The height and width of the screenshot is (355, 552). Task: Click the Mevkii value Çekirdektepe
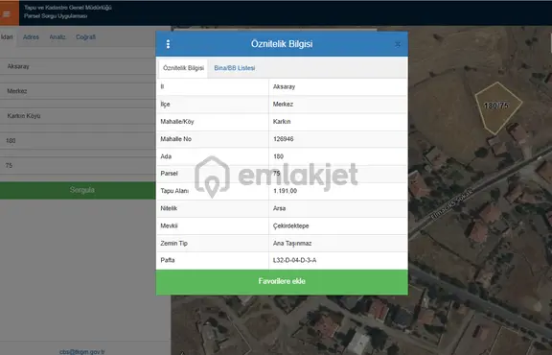290,225
